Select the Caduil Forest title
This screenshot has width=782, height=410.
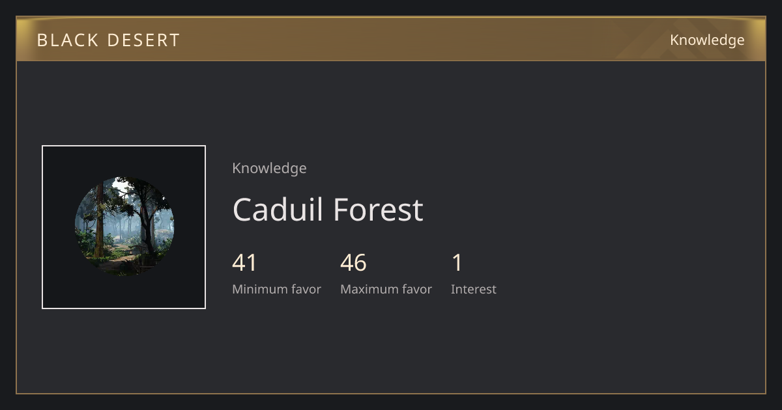328,210
